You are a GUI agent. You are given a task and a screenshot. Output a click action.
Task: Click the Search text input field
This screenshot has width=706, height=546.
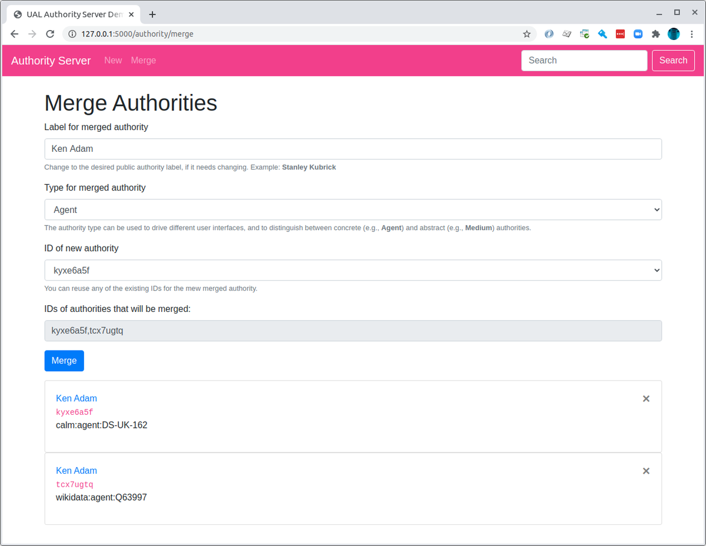click(584, 60)
